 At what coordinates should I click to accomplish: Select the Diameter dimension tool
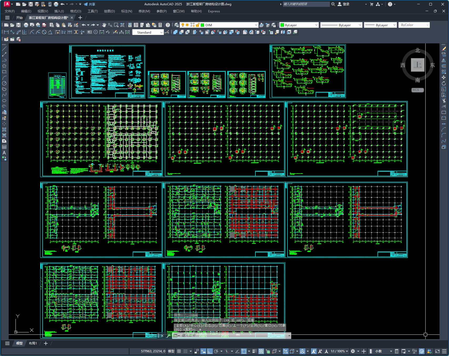click(44, 32)
